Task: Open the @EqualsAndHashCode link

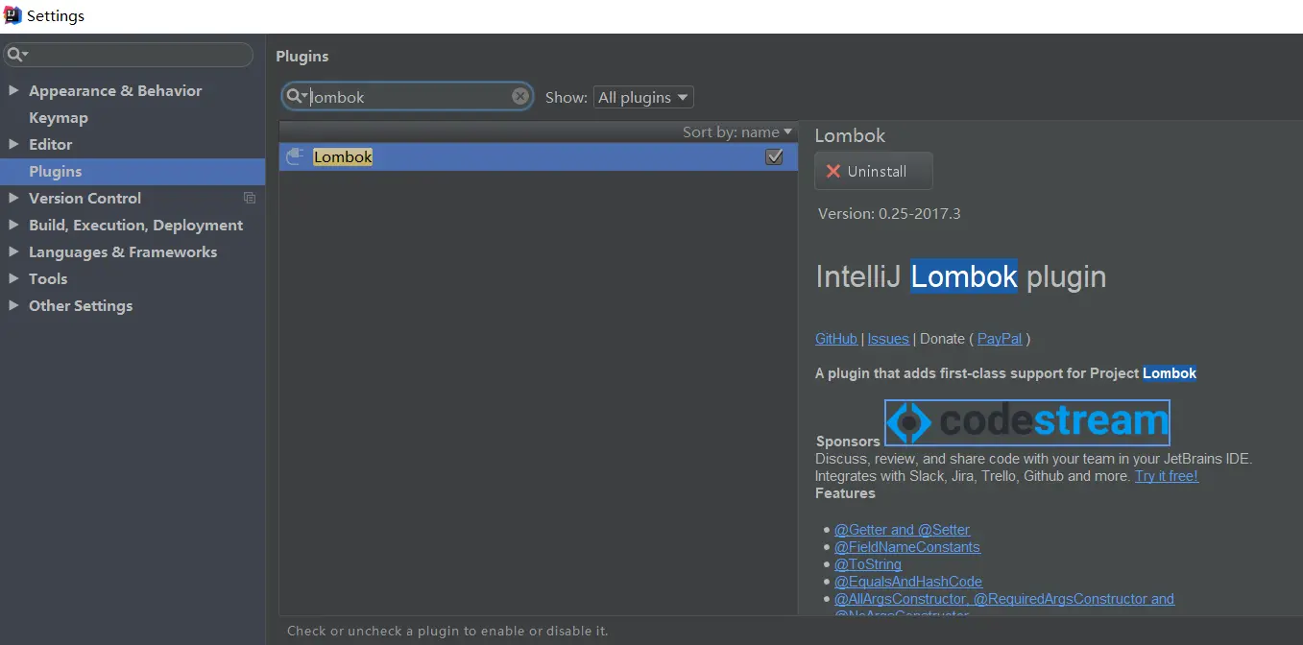Action: [x=908, y=582]
